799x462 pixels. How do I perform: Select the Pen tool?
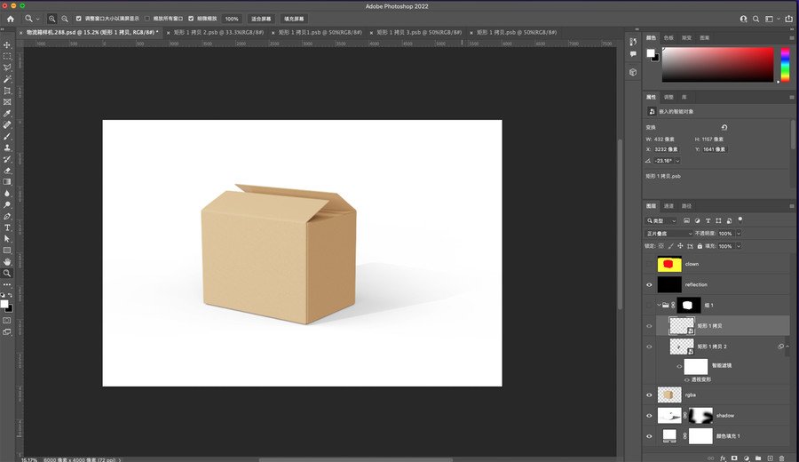[x=7, y=216]
